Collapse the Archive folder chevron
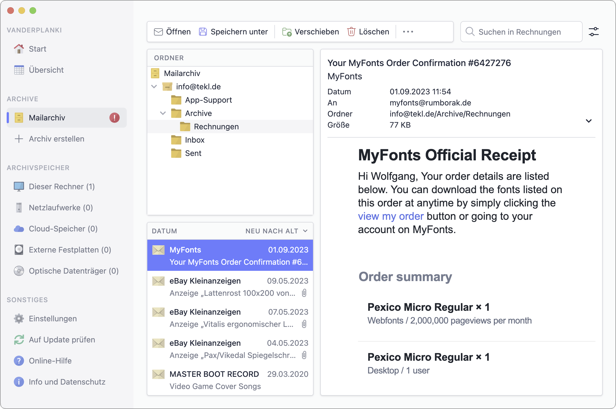Image resolution: width=616 pixels, height=409 pixels. click(163, 113)
